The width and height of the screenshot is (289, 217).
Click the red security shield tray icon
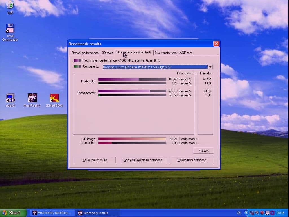click(x=262, y=213)
